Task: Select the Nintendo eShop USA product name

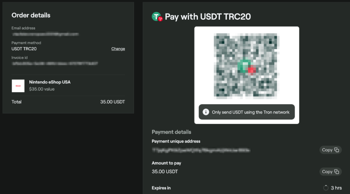Action: pyautogui.click(x=50, y=82)
